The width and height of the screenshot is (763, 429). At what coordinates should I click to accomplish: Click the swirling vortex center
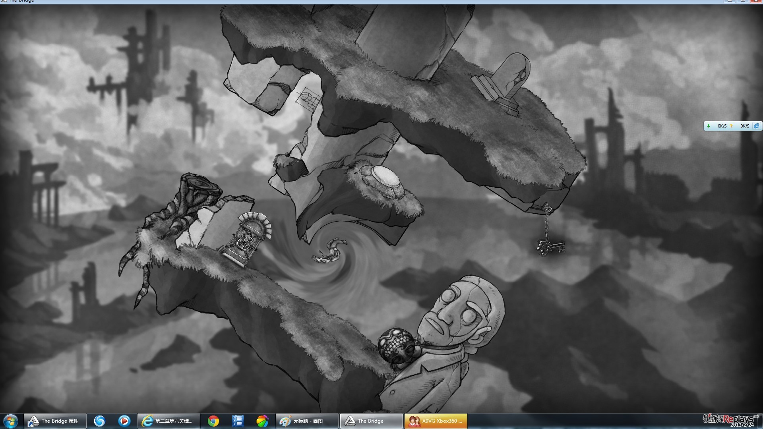(329, 251)
